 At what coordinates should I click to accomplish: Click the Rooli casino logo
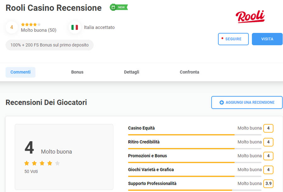pos(250,16)
